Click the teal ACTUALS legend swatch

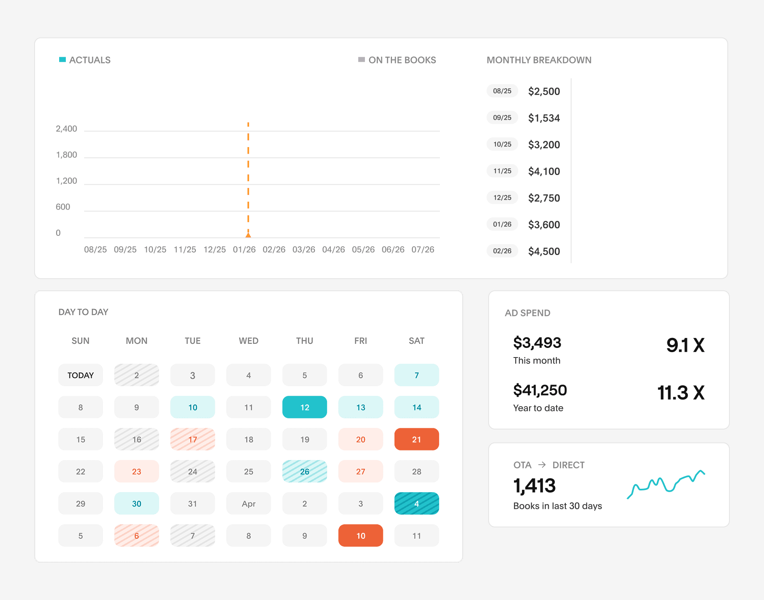pos(62,60)
